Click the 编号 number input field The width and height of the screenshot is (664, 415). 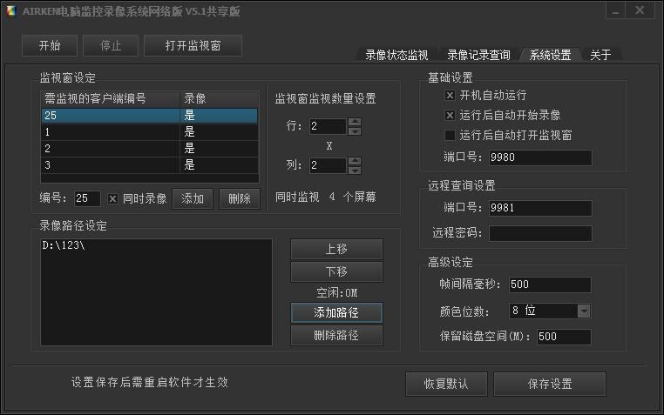pyautogui.click(x=87, y=198)
